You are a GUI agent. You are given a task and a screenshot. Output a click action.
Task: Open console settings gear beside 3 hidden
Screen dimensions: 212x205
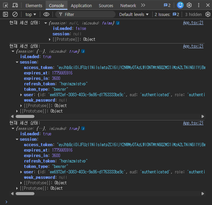[x=208, y=14]
